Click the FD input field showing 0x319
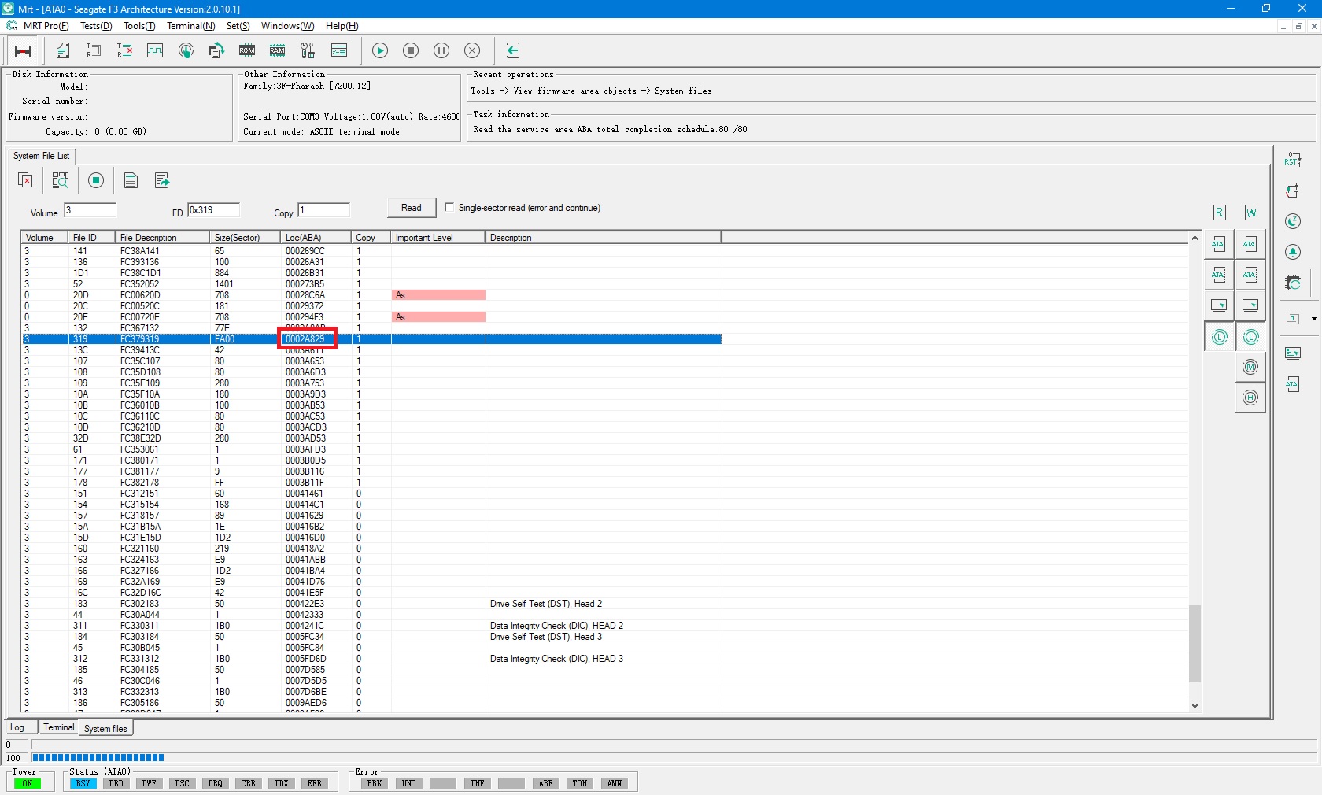This screenshot has height=795, width=1322. [x=213, y=210]
